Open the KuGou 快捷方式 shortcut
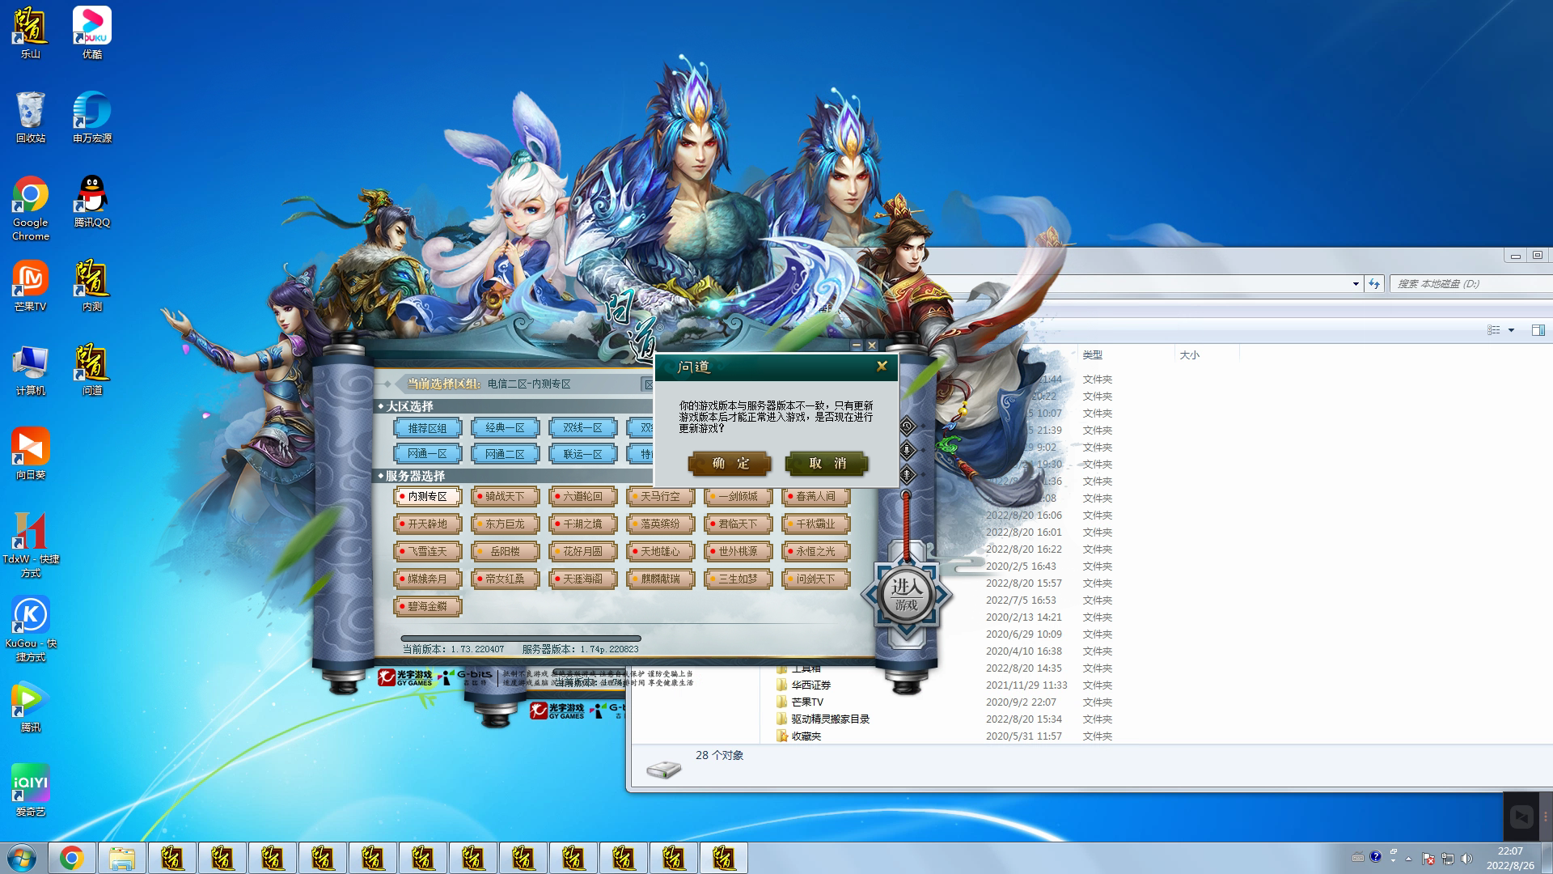This screenshot has width=1553, height=874. [31, 629]
